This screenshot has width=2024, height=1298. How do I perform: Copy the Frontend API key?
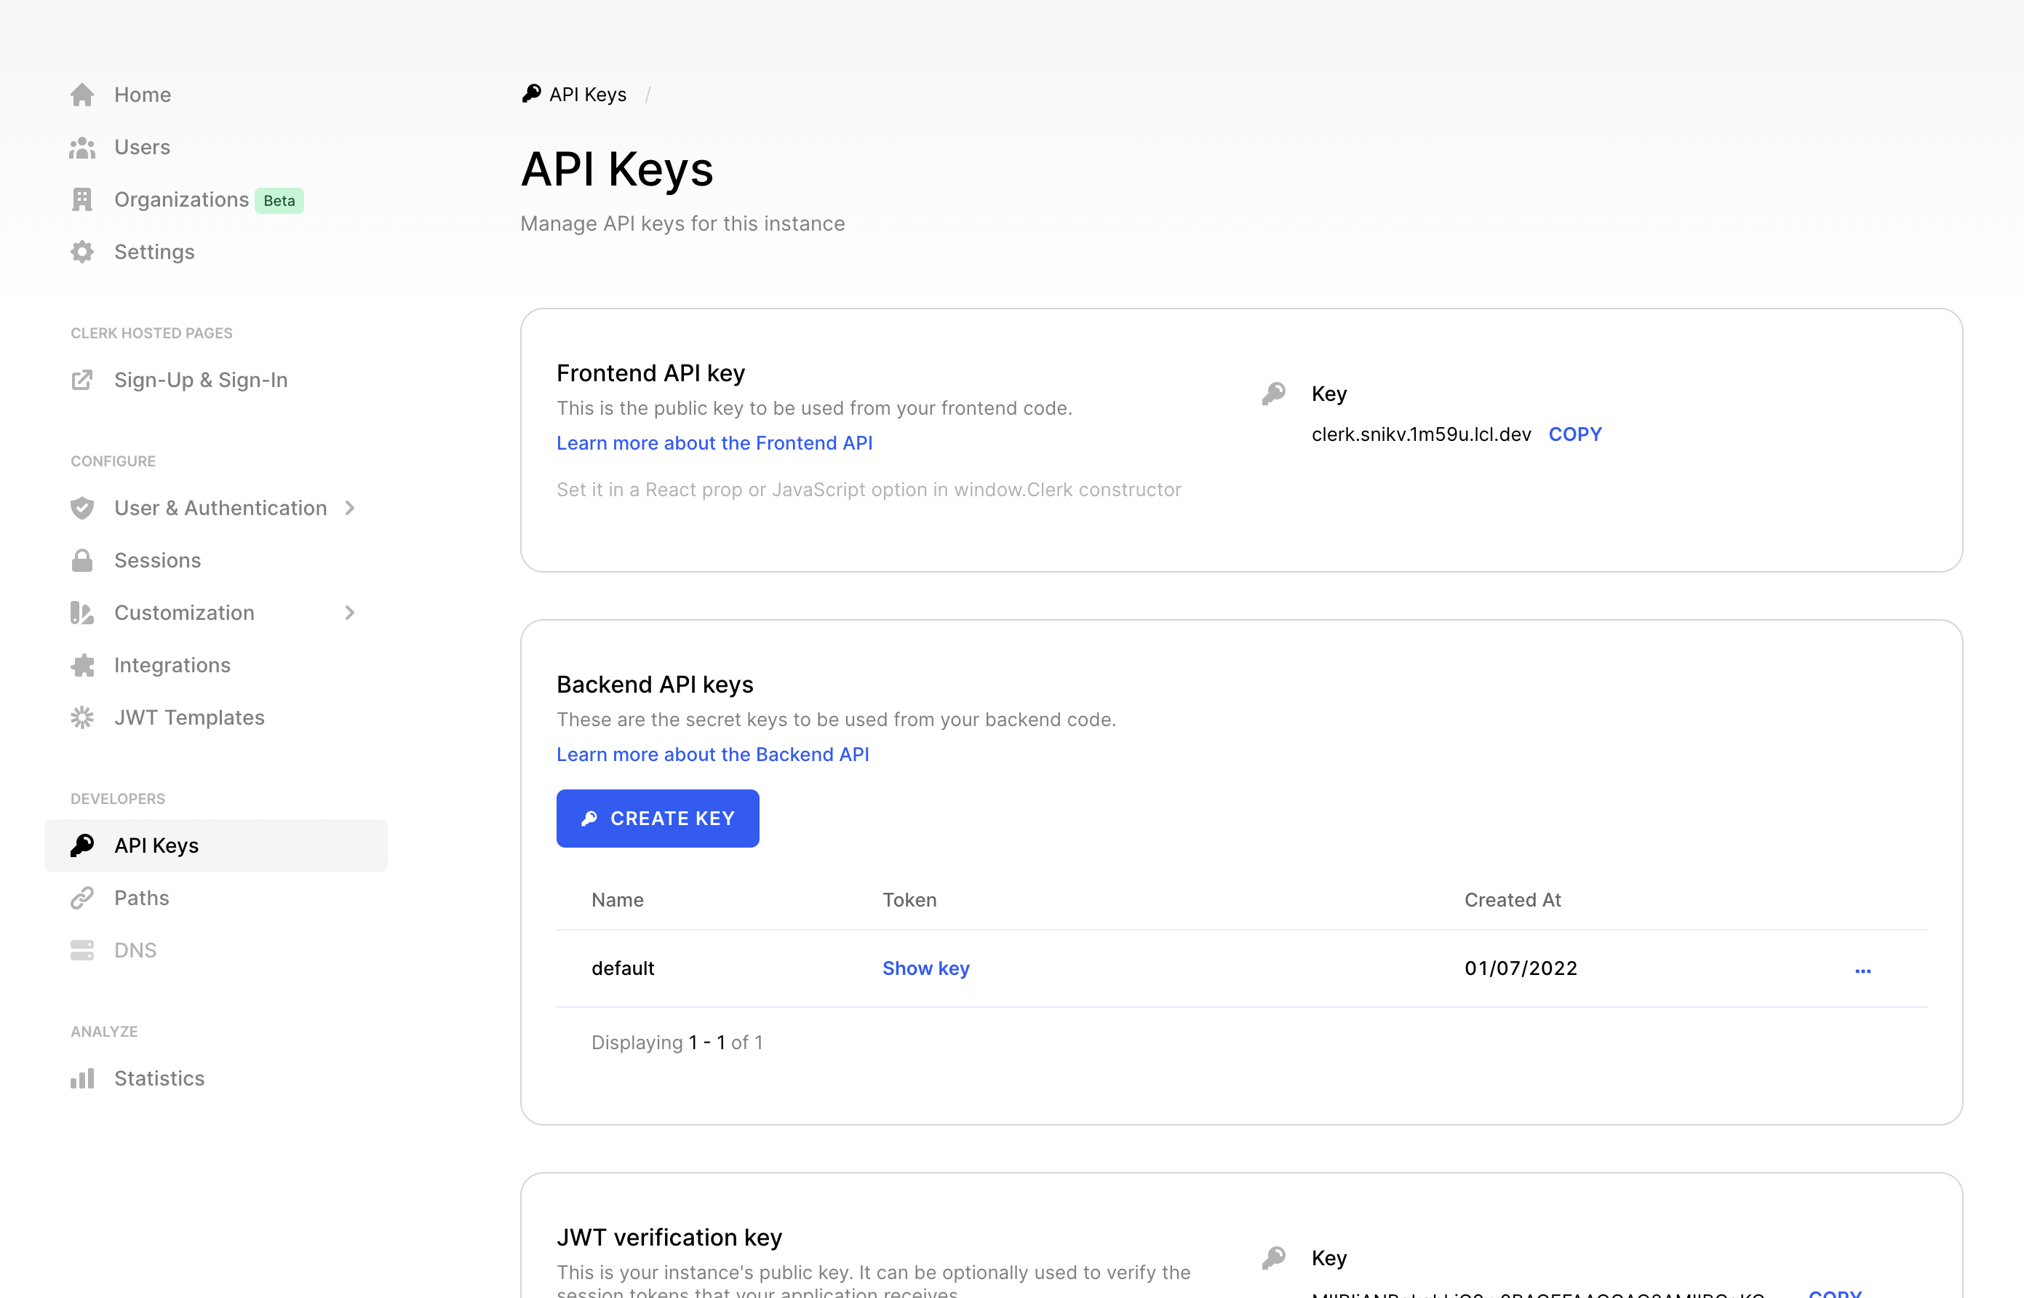point(1575,434)
